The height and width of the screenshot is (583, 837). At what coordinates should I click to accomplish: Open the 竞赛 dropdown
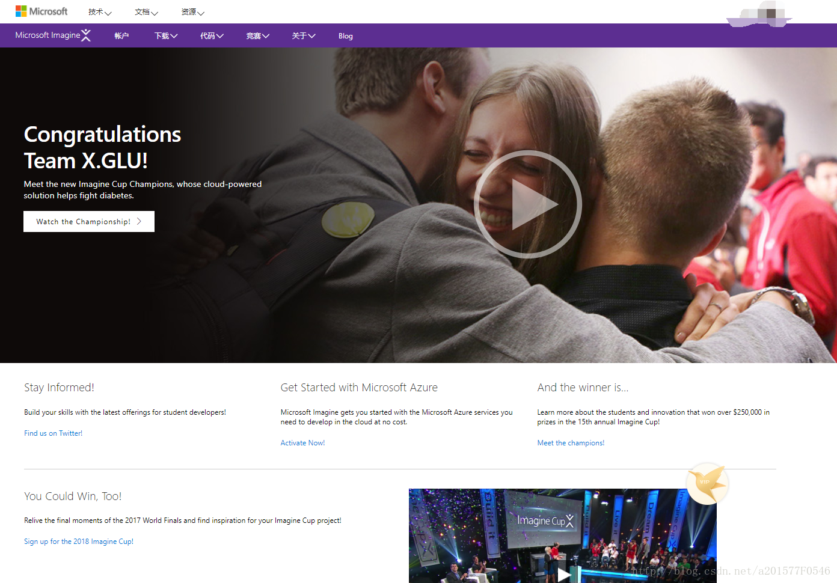click(257, 36)
